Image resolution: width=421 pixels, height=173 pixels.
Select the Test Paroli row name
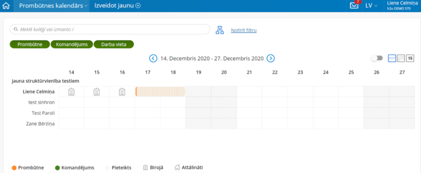pyautogui.click(x=43, y=113)
